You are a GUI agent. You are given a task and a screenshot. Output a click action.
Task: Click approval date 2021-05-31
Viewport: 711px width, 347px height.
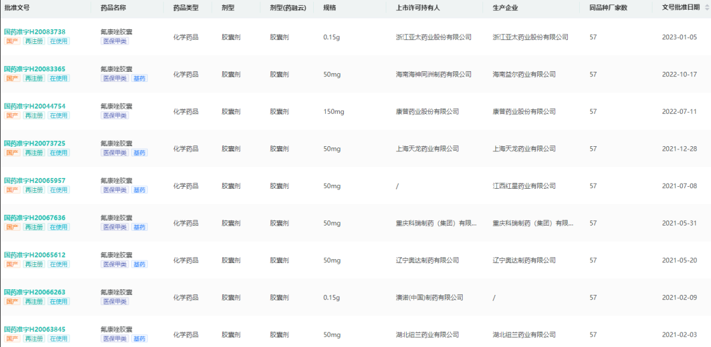pos(679,223)
